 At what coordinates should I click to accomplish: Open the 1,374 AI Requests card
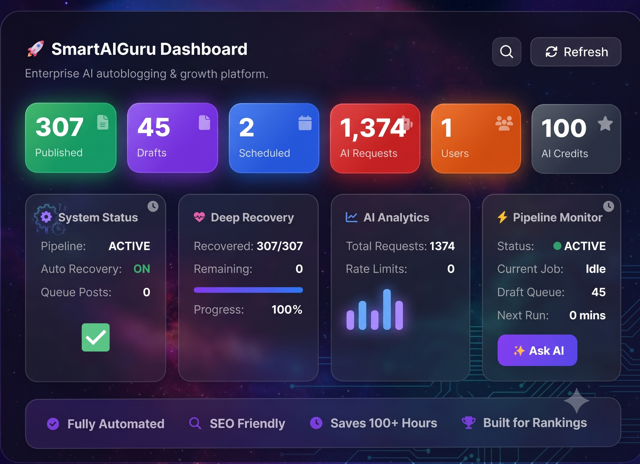375,138
